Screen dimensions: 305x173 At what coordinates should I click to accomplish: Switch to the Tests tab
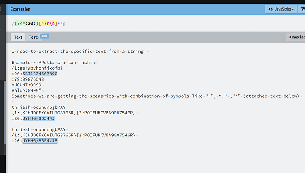coord(34,37)
